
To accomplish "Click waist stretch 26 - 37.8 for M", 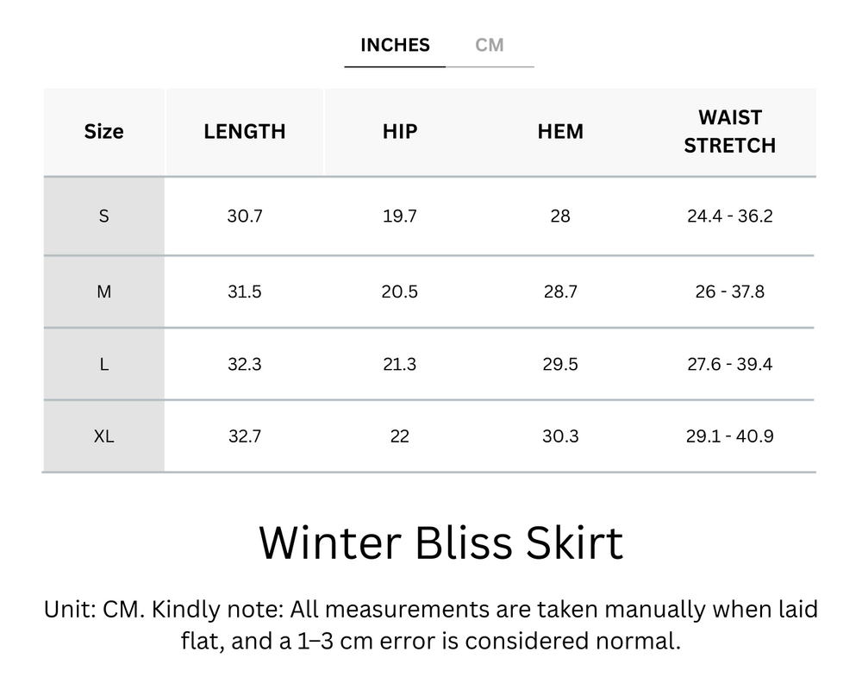I will [730, 291].
